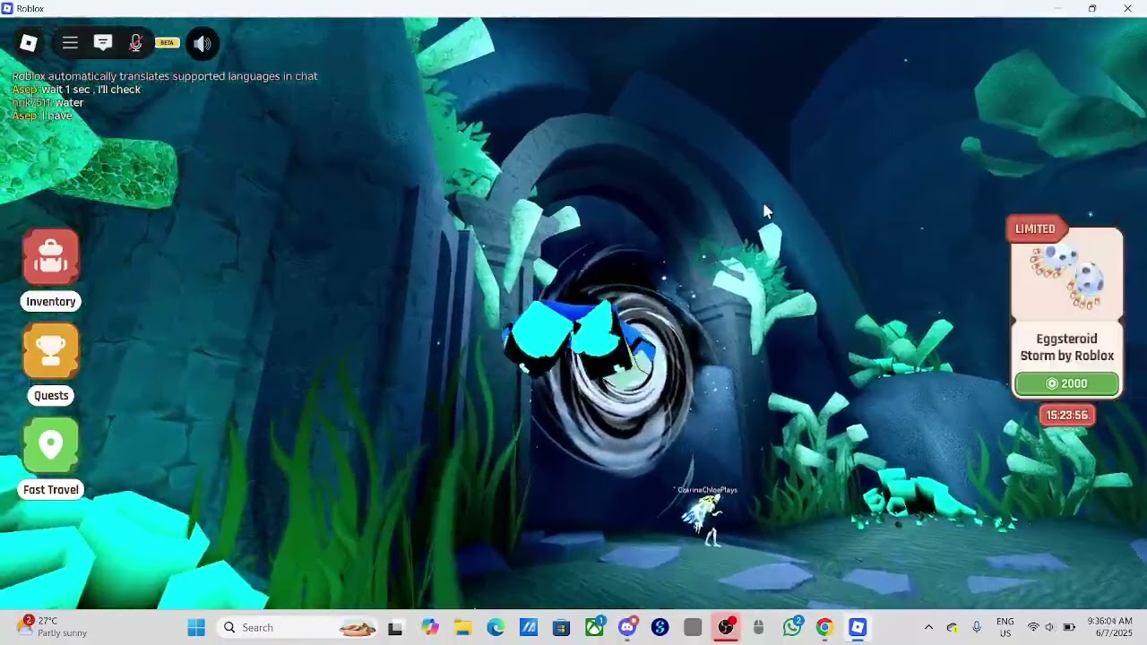
Task: Select the CzarinaChloePlays player name tag
Action: coord(708,490)
